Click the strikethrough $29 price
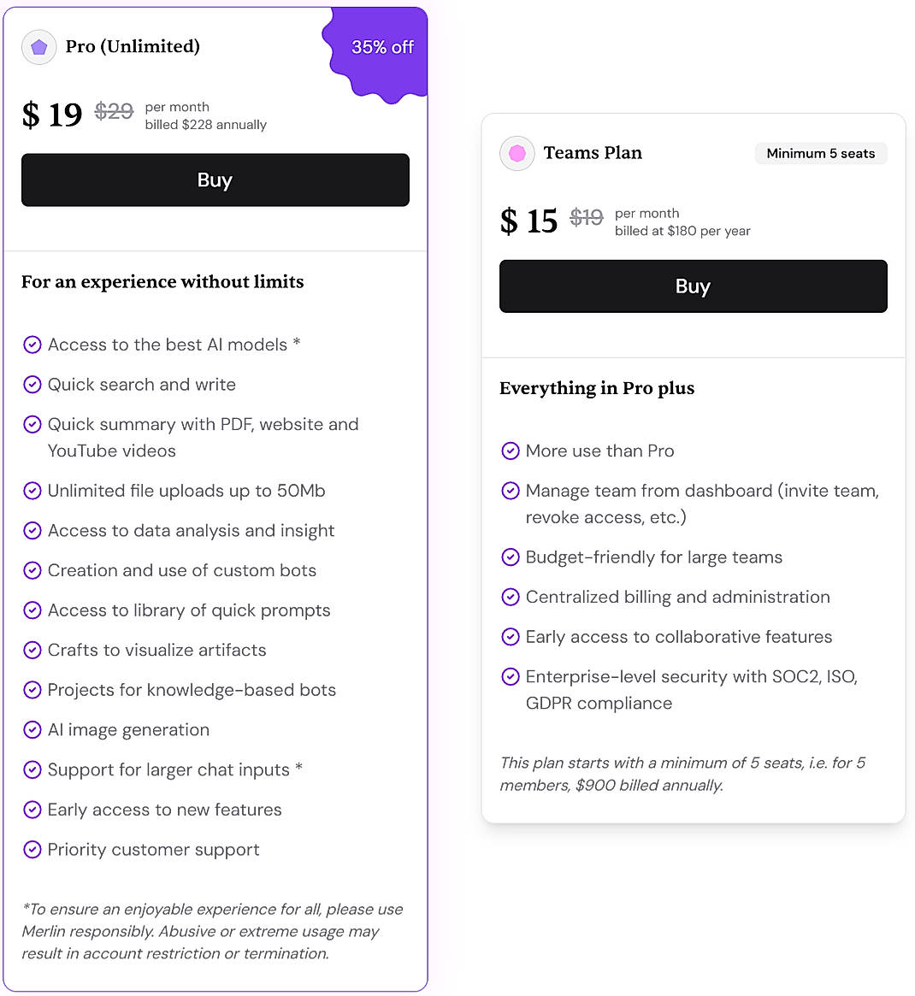The height and width of the screenshot is (996, 915). tap(114, 111)
